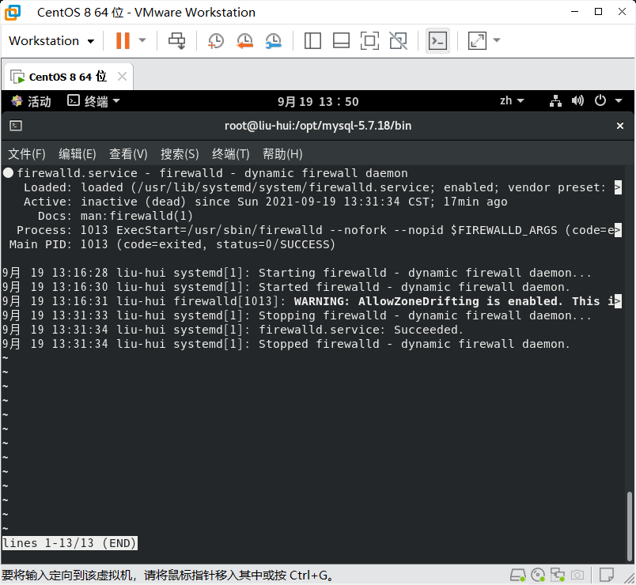Screen dimensions: 636x585
Task: Click the Send Ctrl+Alt+Del icon
Action: point(177,40)
